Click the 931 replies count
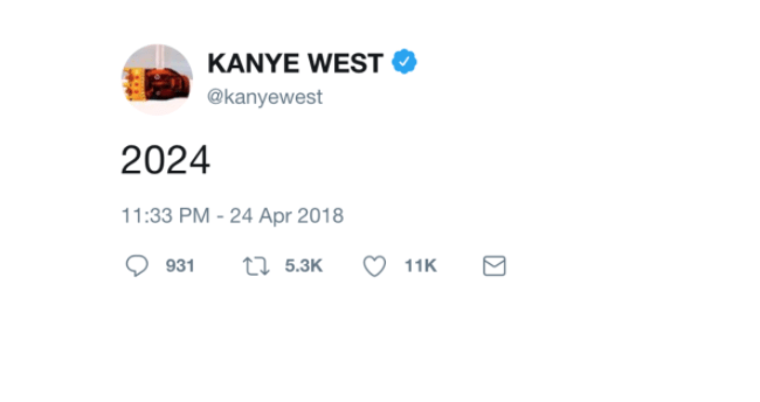The width and height of the screenshot is (760, 402). pos(180,266)
